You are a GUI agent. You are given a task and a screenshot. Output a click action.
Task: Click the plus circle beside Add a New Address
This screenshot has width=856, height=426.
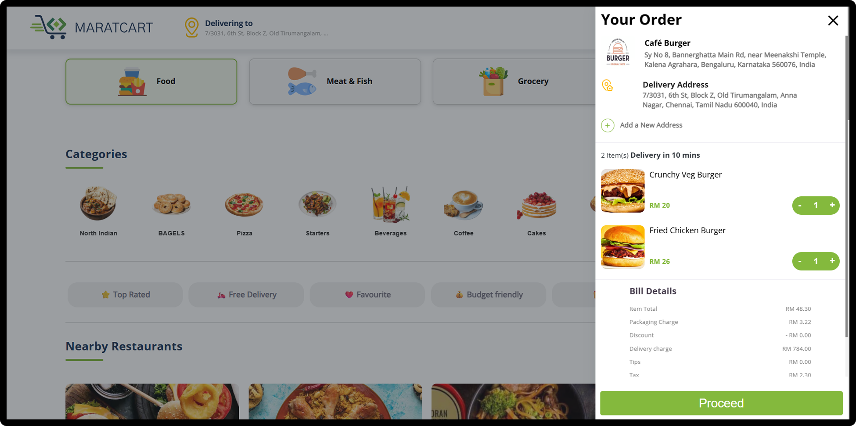[608, 125]
